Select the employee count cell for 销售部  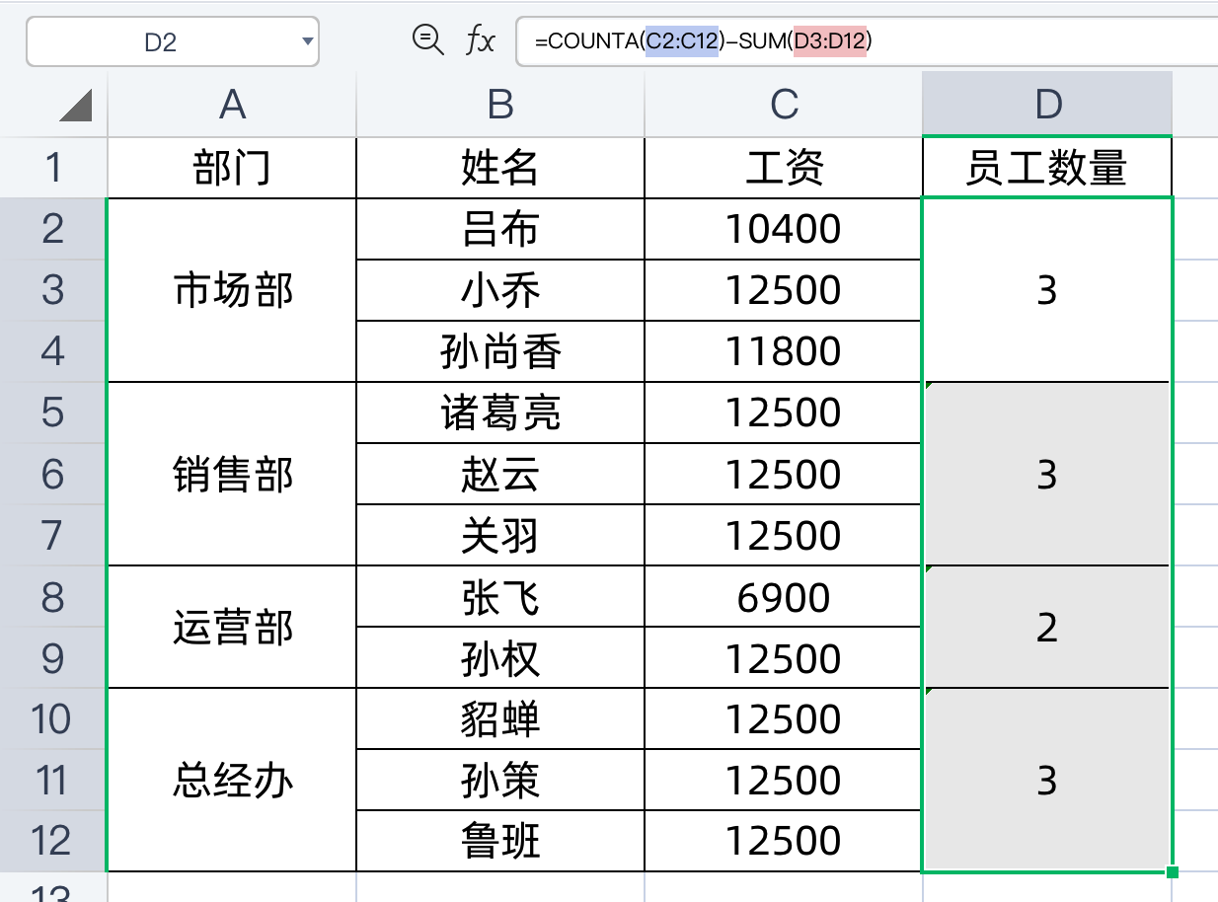click(1047, 474)
